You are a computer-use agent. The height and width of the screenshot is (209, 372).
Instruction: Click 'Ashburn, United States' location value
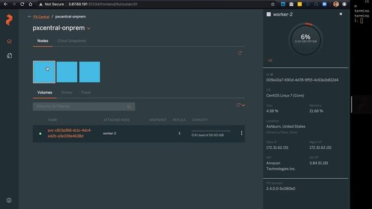tap(285, 127)
